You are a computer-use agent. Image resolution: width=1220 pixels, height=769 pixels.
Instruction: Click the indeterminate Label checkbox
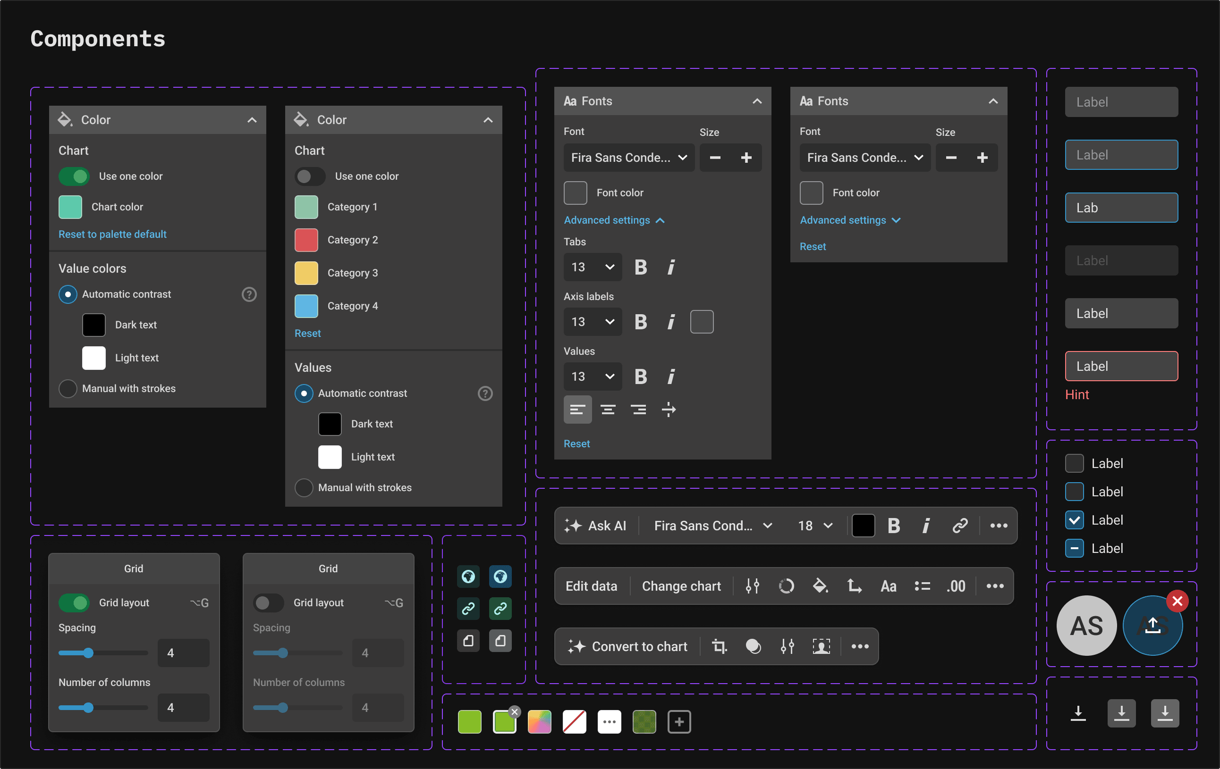[1075, 548]
